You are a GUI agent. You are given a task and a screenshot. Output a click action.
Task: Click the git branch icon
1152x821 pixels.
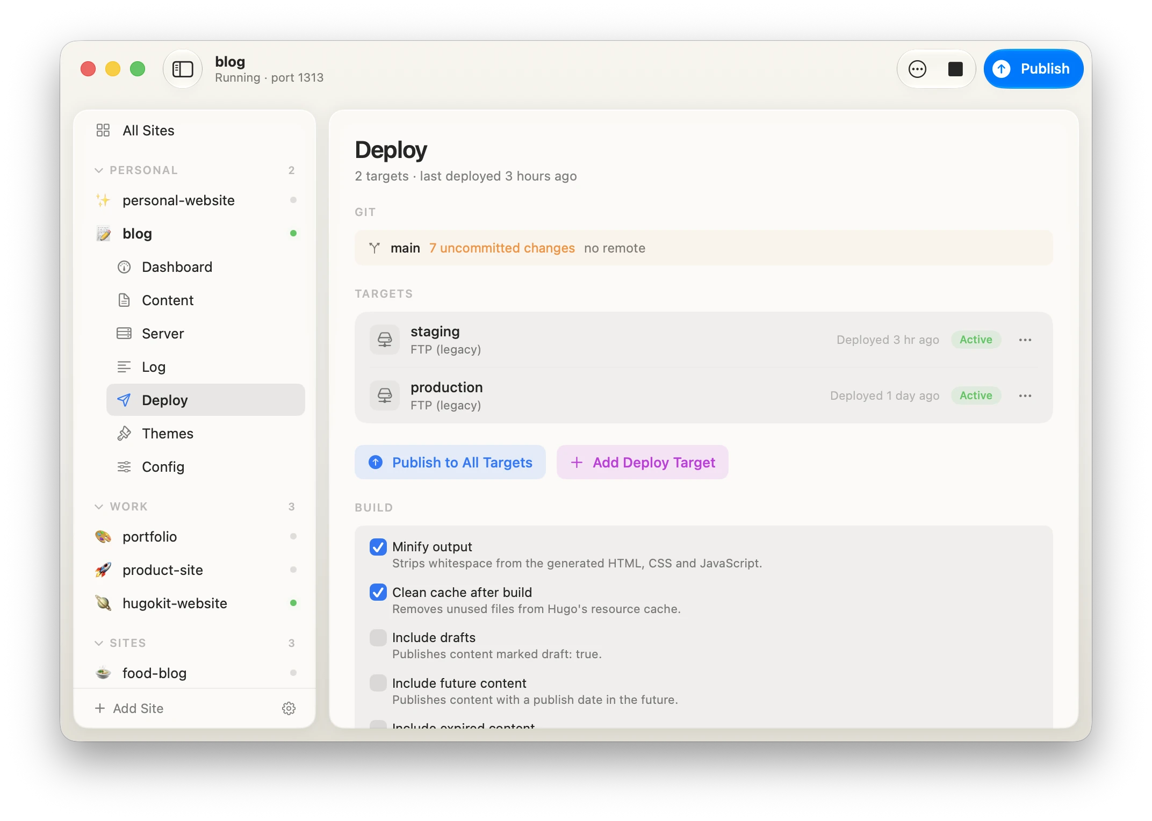(x=375, y=248)
